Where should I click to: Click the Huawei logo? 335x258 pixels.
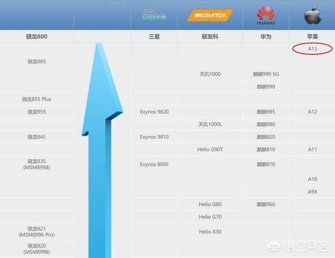[266, 15]
